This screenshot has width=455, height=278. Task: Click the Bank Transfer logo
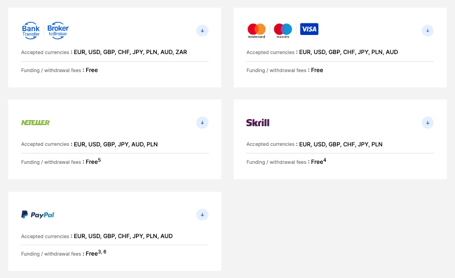pyautogui.click(x=31, y=31)
